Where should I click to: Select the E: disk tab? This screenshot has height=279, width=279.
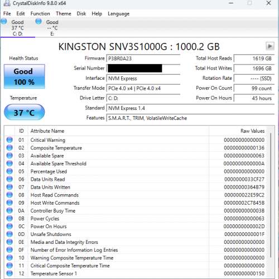click(x=52, y=28)
